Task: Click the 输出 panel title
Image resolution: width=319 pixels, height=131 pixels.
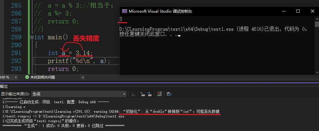Action: tap(4, 86)
